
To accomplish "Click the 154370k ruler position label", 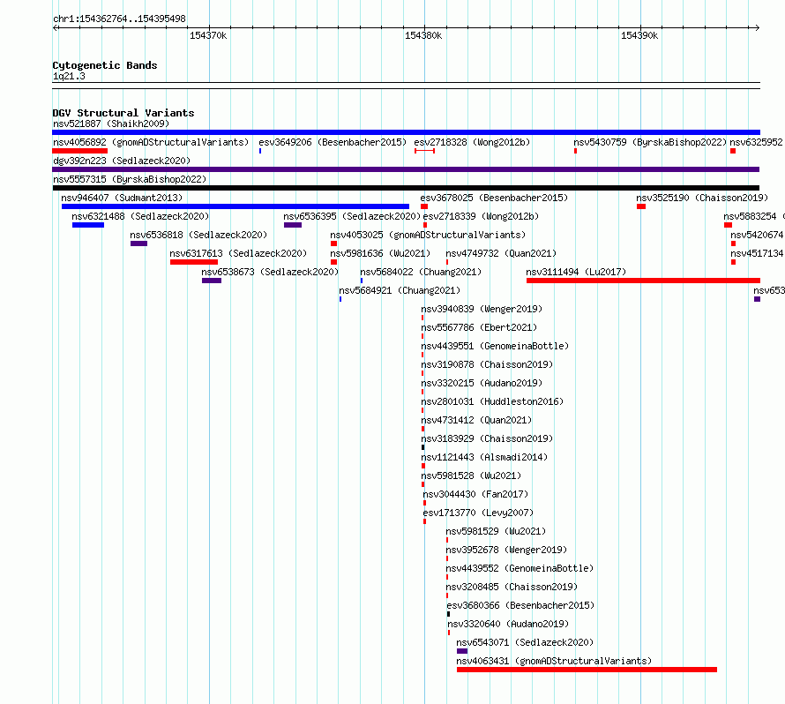I will coord(208,35).
